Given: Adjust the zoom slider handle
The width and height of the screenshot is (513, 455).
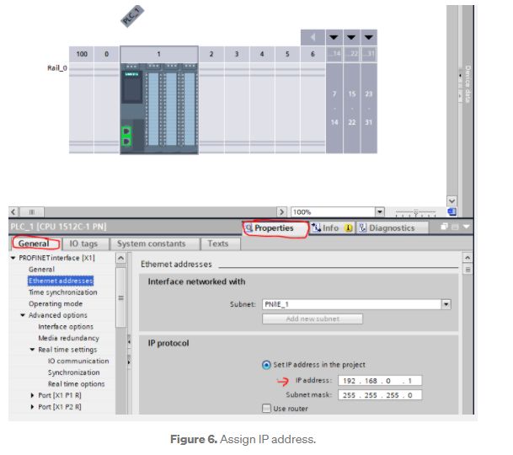Looking at the screenshot, I should 416,213.
